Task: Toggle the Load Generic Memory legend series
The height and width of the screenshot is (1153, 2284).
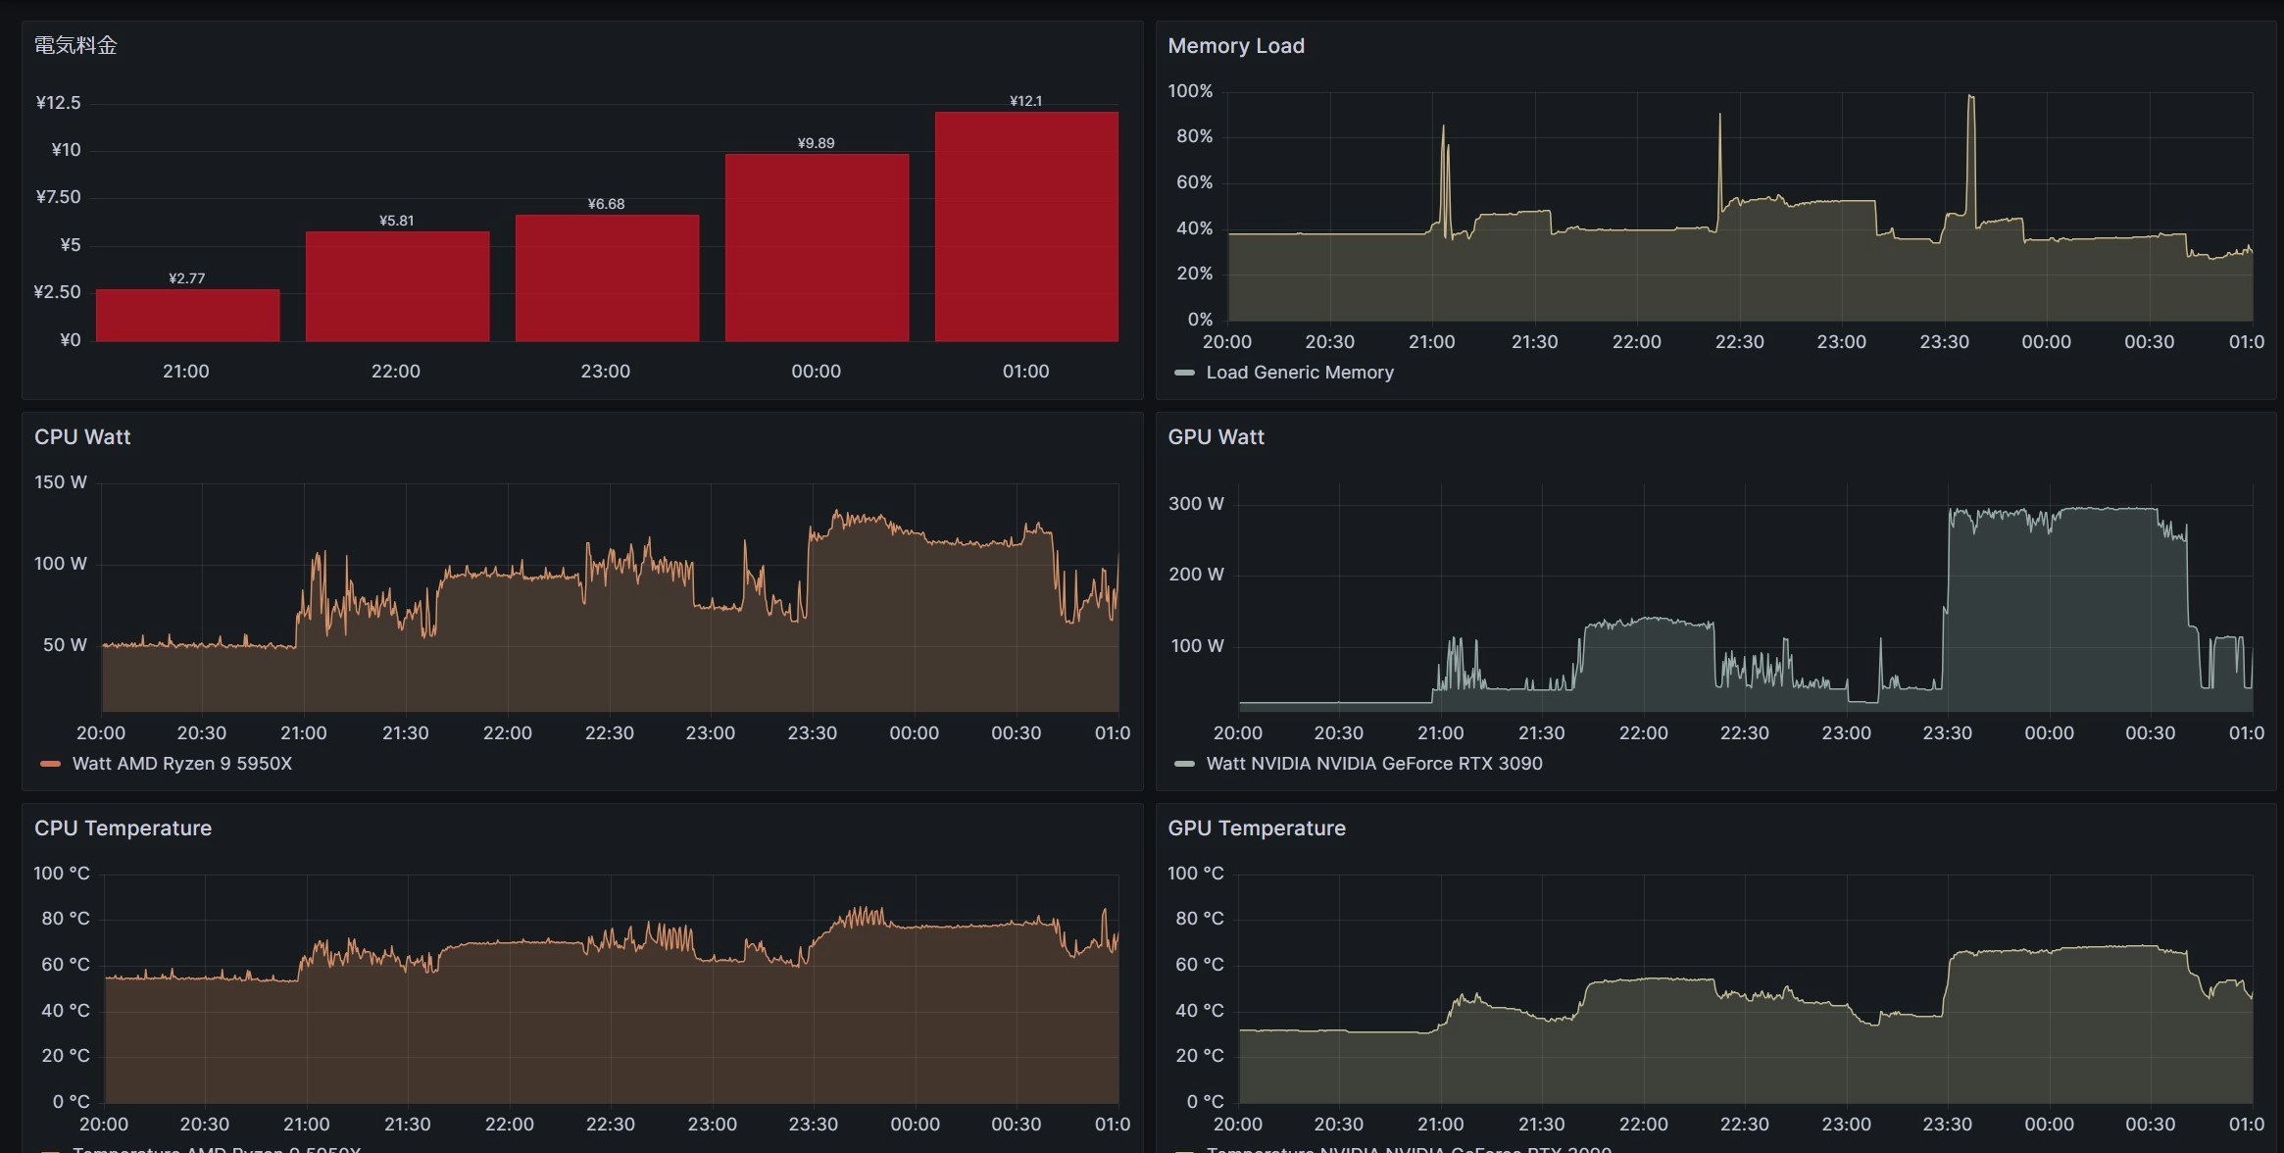Action: (x=1299, y=373)
